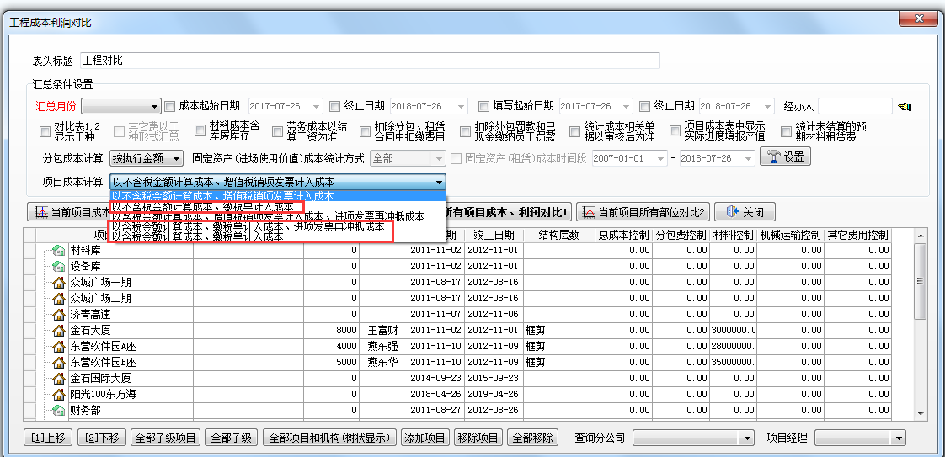This screenshot has height=457, width=945.
Task: Click the green icon next to 财务部
Action: [59, 410]
